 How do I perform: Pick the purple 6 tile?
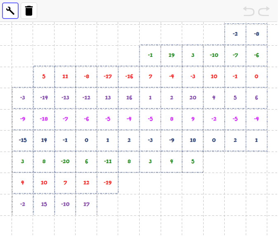coord(257,98)
